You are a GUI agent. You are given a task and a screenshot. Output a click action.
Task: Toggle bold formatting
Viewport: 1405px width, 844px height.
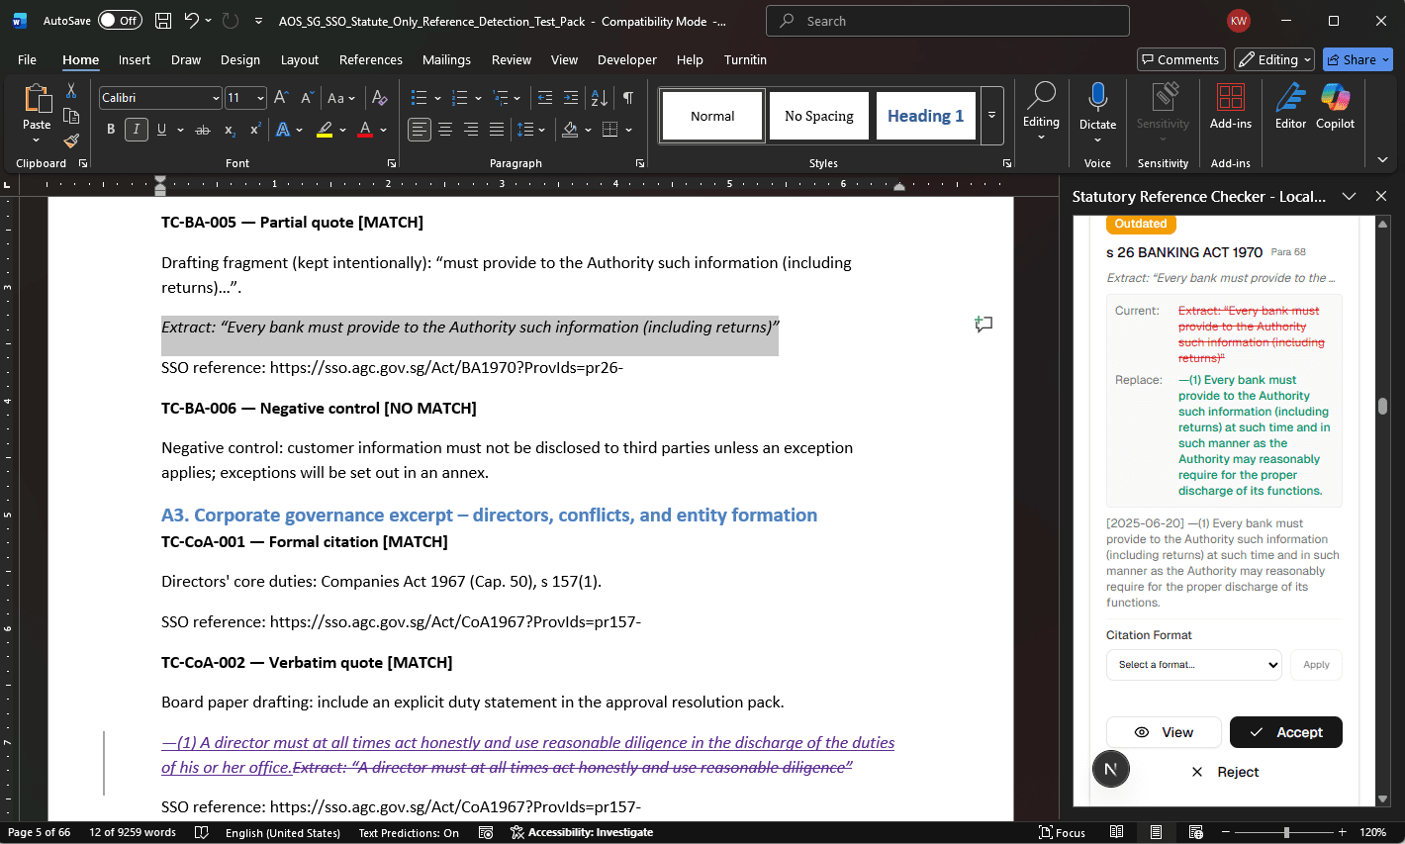pos(111,130)
